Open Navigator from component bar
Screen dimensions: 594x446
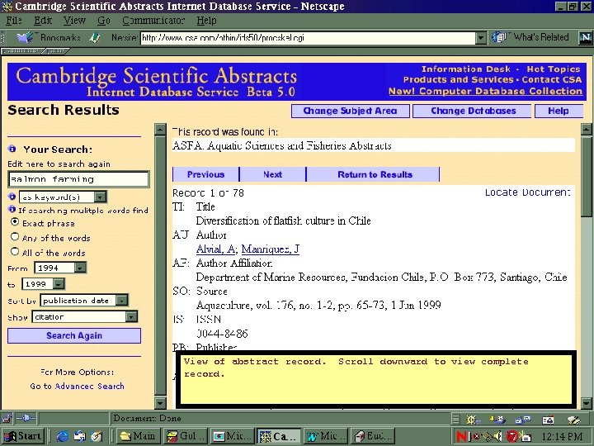tap(472, 420)
